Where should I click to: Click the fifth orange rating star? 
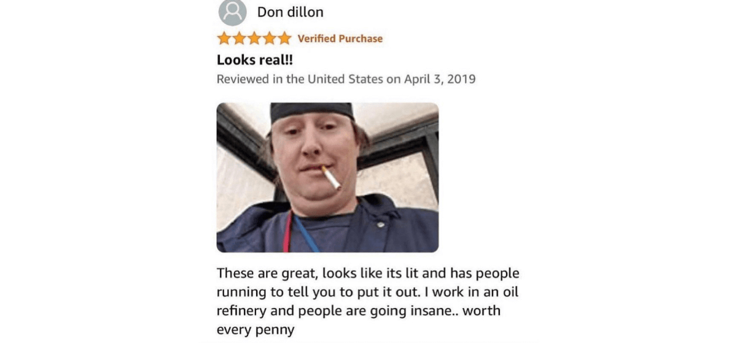coord(284,39)
